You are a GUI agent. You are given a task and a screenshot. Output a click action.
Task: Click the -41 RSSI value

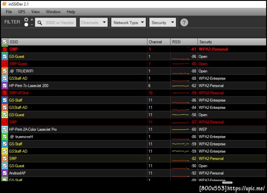pos(193,49)
